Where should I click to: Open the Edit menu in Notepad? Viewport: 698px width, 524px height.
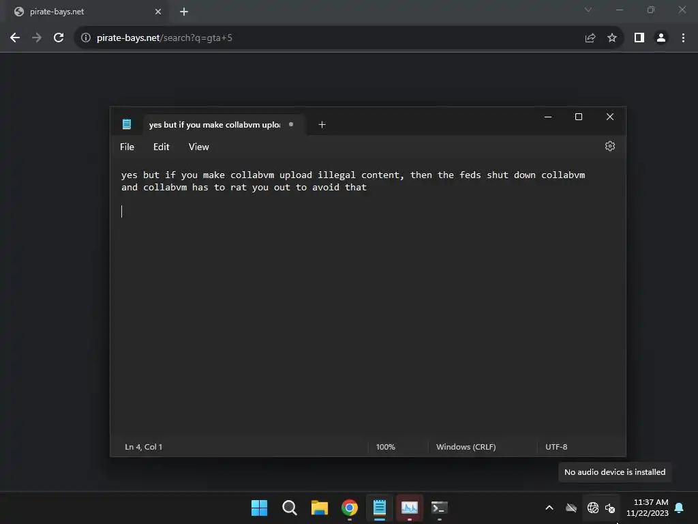161,147
